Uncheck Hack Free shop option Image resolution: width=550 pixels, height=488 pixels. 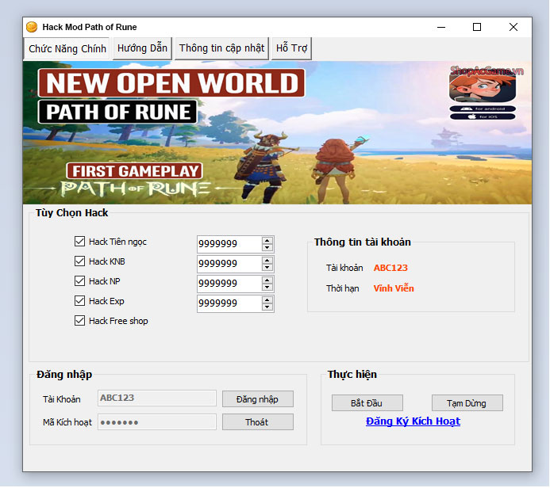pyautogui.click(x=79, y=321)
